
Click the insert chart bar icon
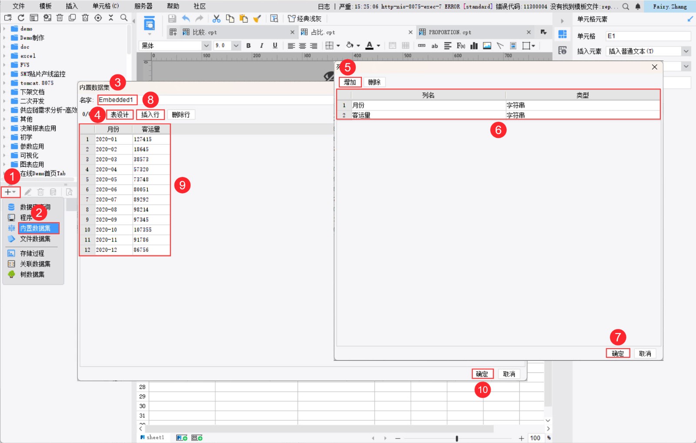(x=474, y=46)
